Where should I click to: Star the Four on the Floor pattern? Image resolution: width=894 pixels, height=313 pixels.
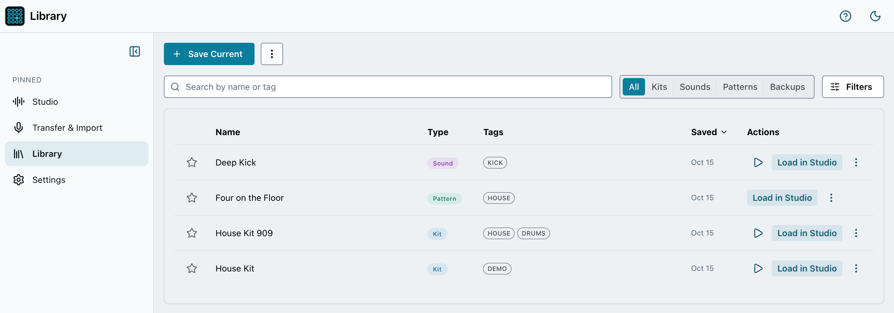tap(192, 198)
